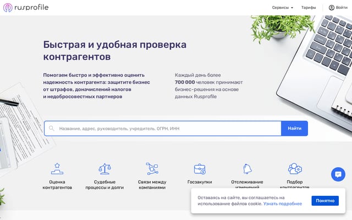
Task: Open Судебные процессы scales icon
Action: click(105, 169)
